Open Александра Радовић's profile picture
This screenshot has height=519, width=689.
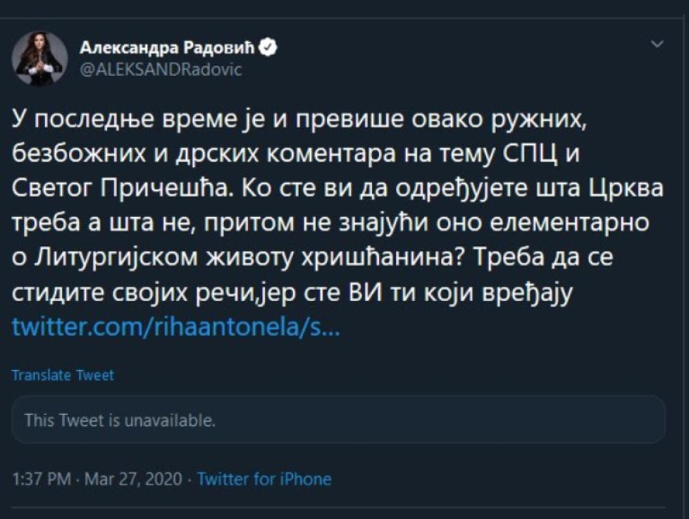click(x=40, y=59)
